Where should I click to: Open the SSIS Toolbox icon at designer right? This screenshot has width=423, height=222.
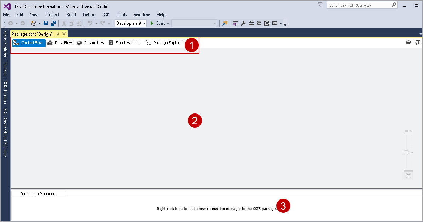(408, 43)
